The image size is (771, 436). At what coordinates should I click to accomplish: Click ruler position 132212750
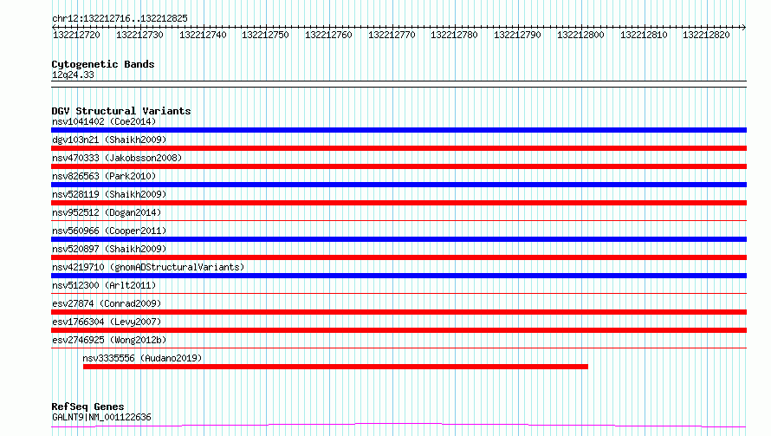(266, 35)
